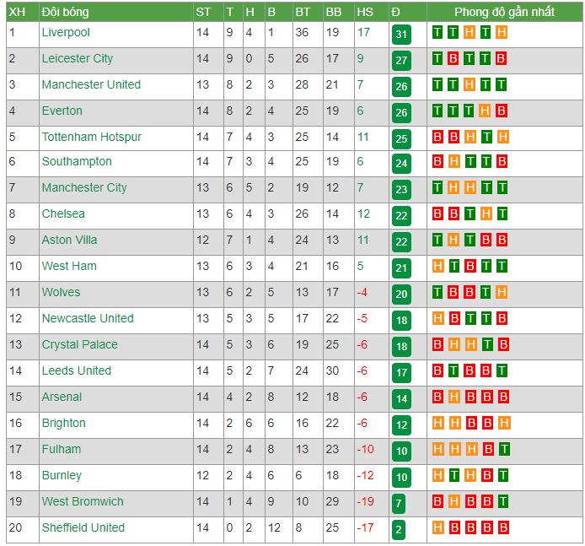Click West Bromwich's 7 points badge

(x=399, y=504)
